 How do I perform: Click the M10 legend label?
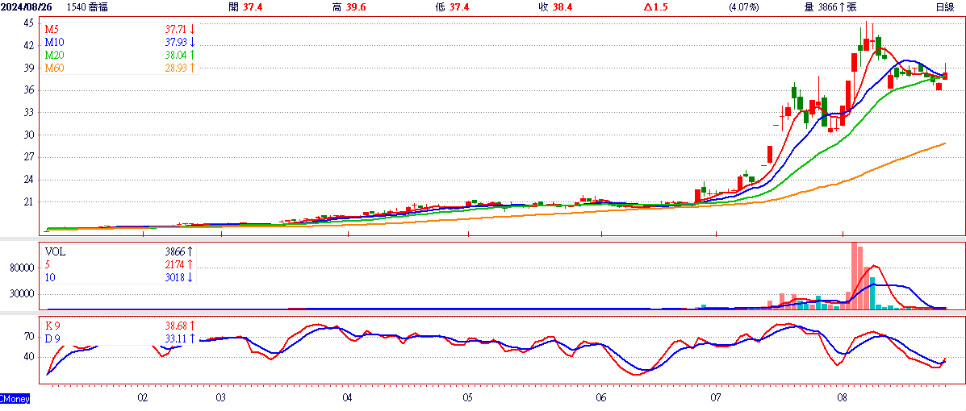pos(54,43)
